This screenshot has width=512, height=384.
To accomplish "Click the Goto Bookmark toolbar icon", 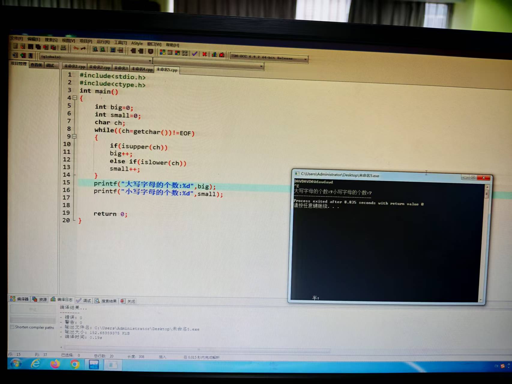I will [30, 56].
